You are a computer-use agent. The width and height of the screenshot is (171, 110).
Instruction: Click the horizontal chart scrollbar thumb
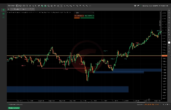tap(141, 102)
